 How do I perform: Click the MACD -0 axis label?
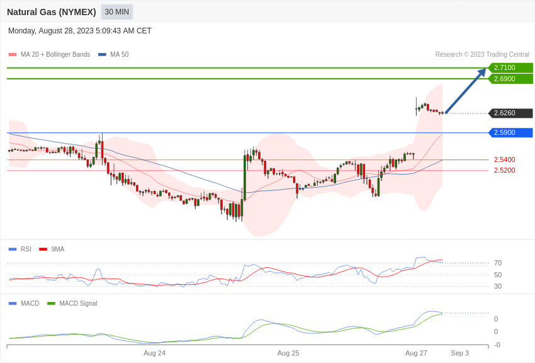[497, 345]
